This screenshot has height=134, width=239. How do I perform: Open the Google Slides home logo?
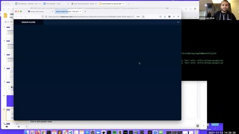click(6, 16)
